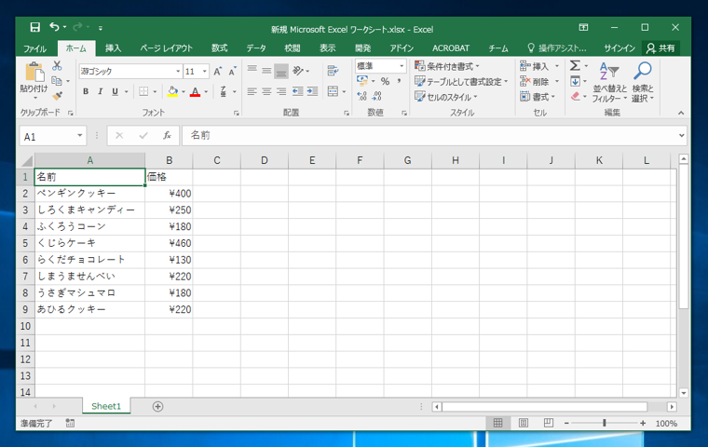The height and width of the screenshot is (447, 708).
Task: Expand the formula bar chevron
Action: [x=681, y=135]
